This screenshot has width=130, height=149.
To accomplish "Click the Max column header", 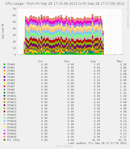I will (120, 61).
